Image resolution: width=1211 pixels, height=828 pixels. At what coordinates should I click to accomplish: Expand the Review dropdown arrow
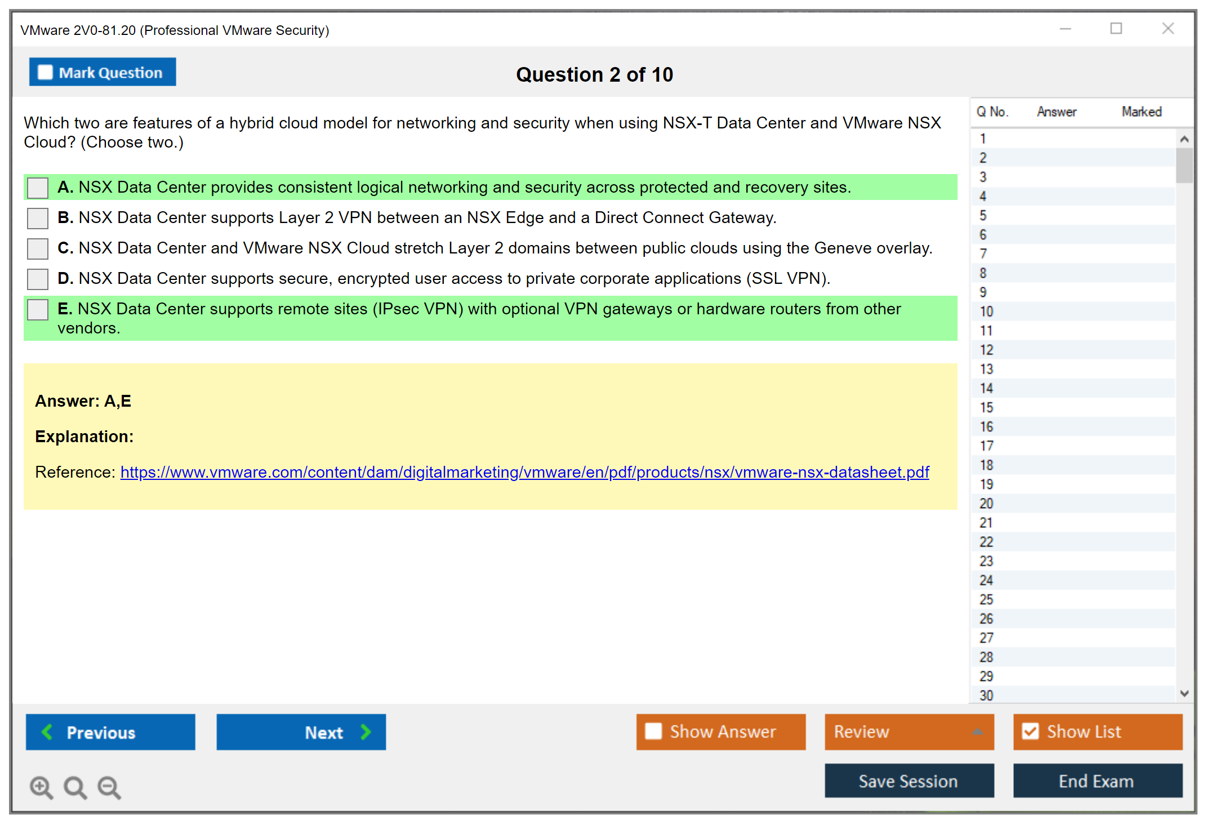[977, 731]
